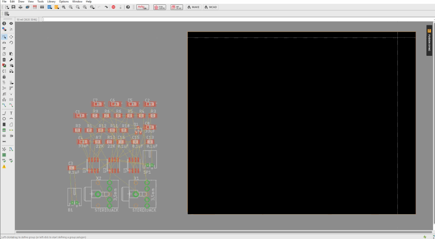Open the Errors warning triangle

4,166
